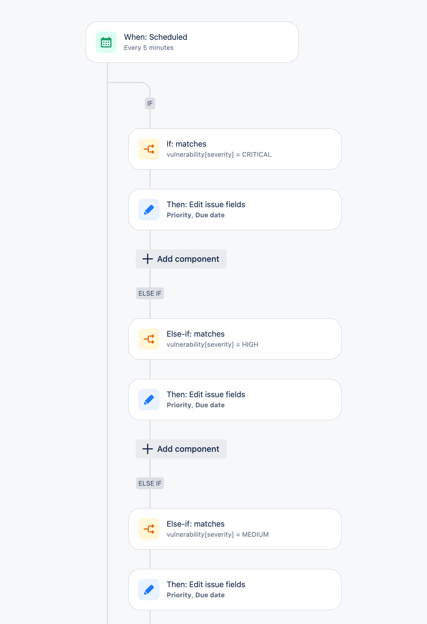Select the first 'ELSE IF' label

[x=150, y=293]
